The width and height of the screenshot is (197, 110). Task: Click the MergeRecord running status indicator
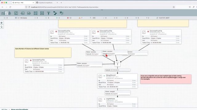point(104,76)
